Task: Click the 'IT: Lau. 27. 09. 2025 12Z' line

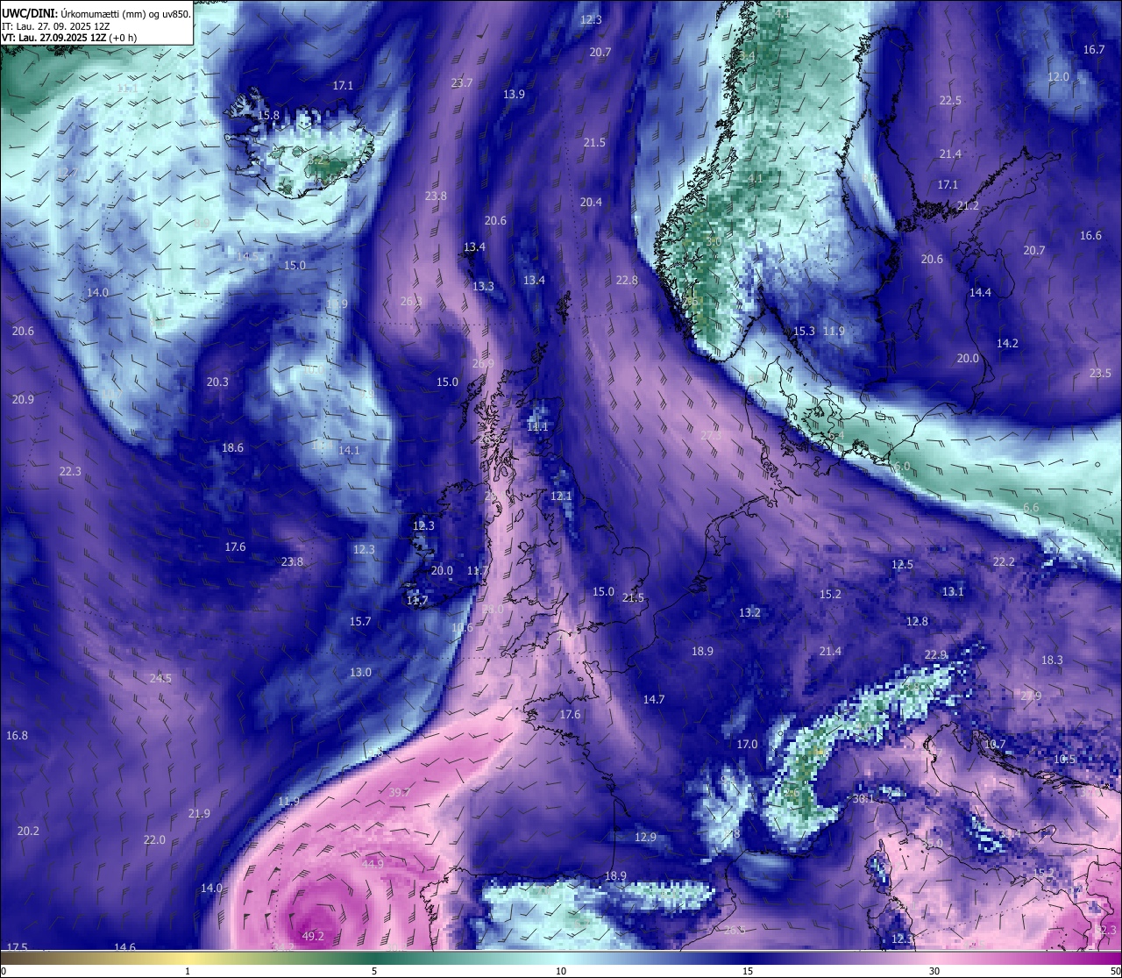Action: coord(56,26)
